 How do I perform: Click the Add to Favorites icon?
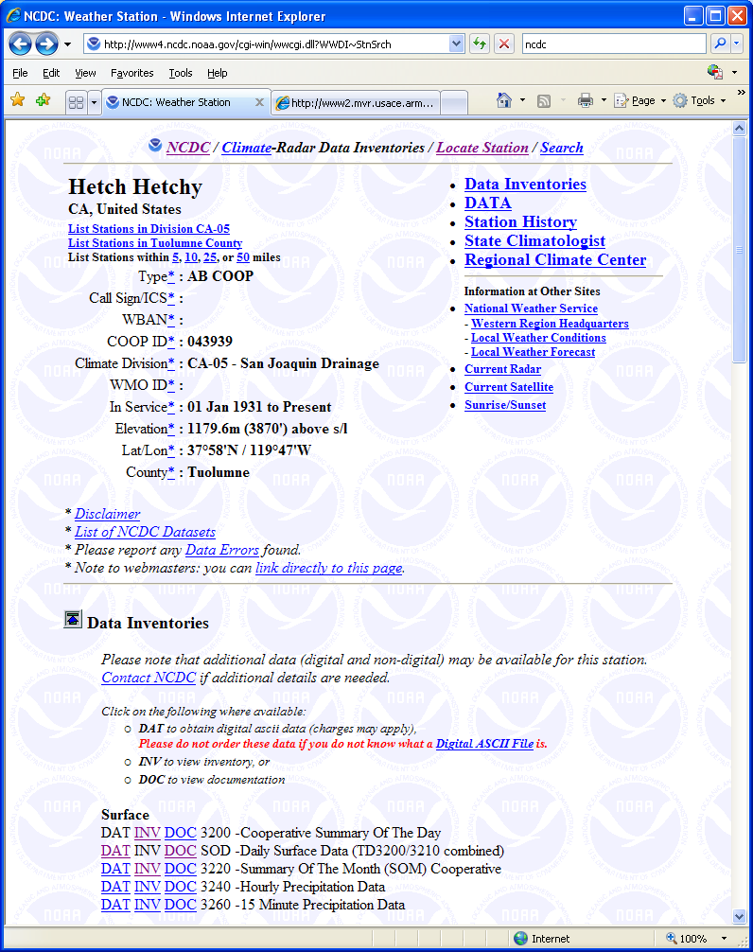point(43,100)
